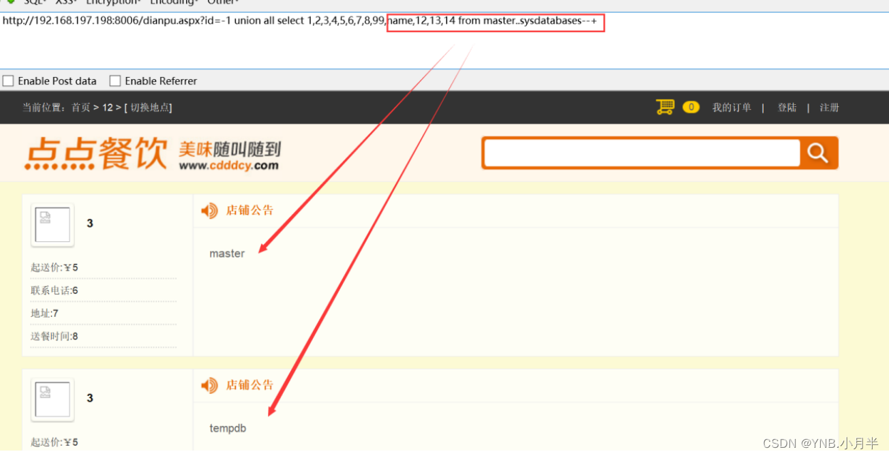The image size is (889, 456).
Task: Click into the orange search box
Action: coord(642,153)
